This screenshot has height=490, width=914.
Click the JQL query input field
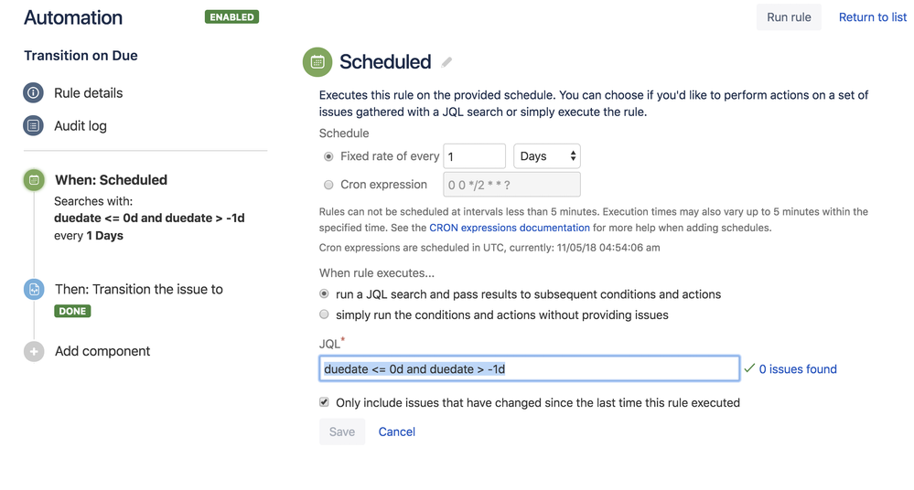[x=529, y=368]
